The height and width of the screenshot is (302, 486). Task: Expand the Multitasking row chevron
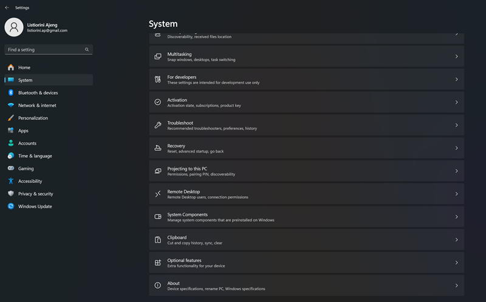[x=456, y=57]
